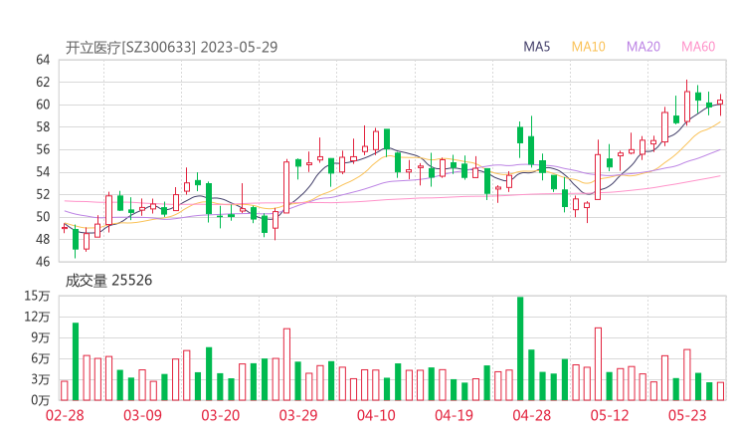736x438 pixels.
Task: Click the 3万 volume axis label
Action: [41, 379]
